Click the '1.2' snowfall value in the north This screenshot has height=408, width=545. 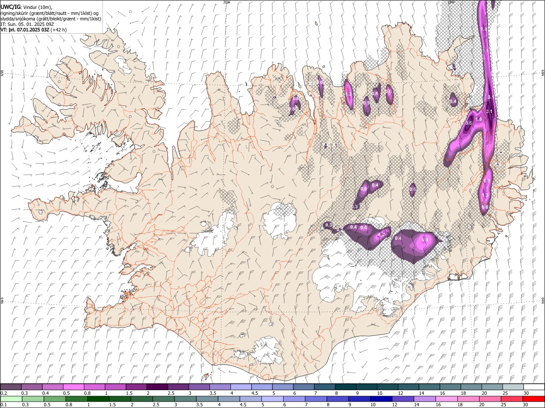[x=348, y=94]
